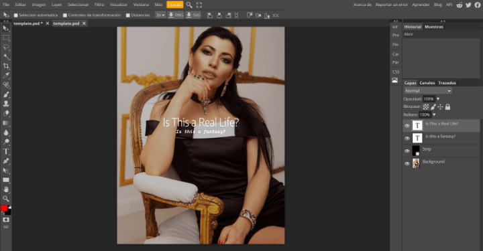Select the Type tool

click(x=6, y=151)
